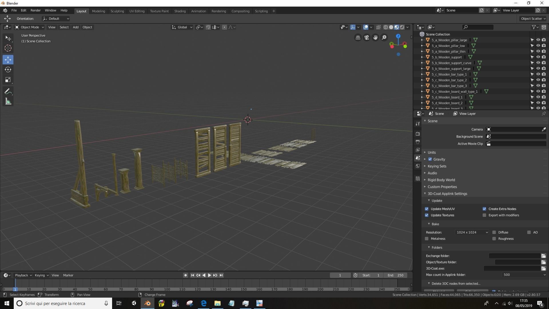Click the viewport zoom magnifier icon
The image size is (549, 309).
[384, 37]
